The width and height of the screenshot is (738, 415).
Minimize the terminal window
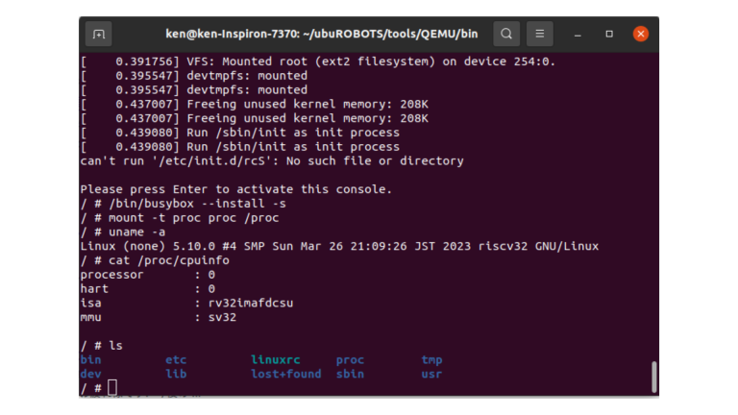[578, 34]
